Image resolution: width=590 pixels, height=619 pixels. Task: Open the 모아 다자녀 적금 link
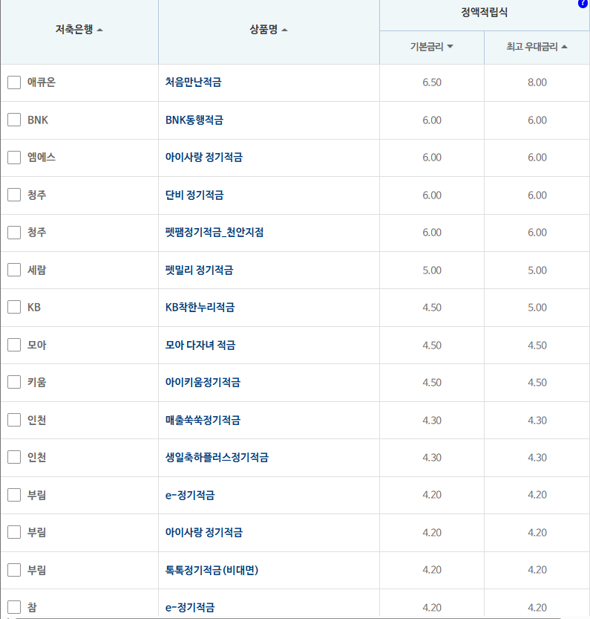pos(200,345)
